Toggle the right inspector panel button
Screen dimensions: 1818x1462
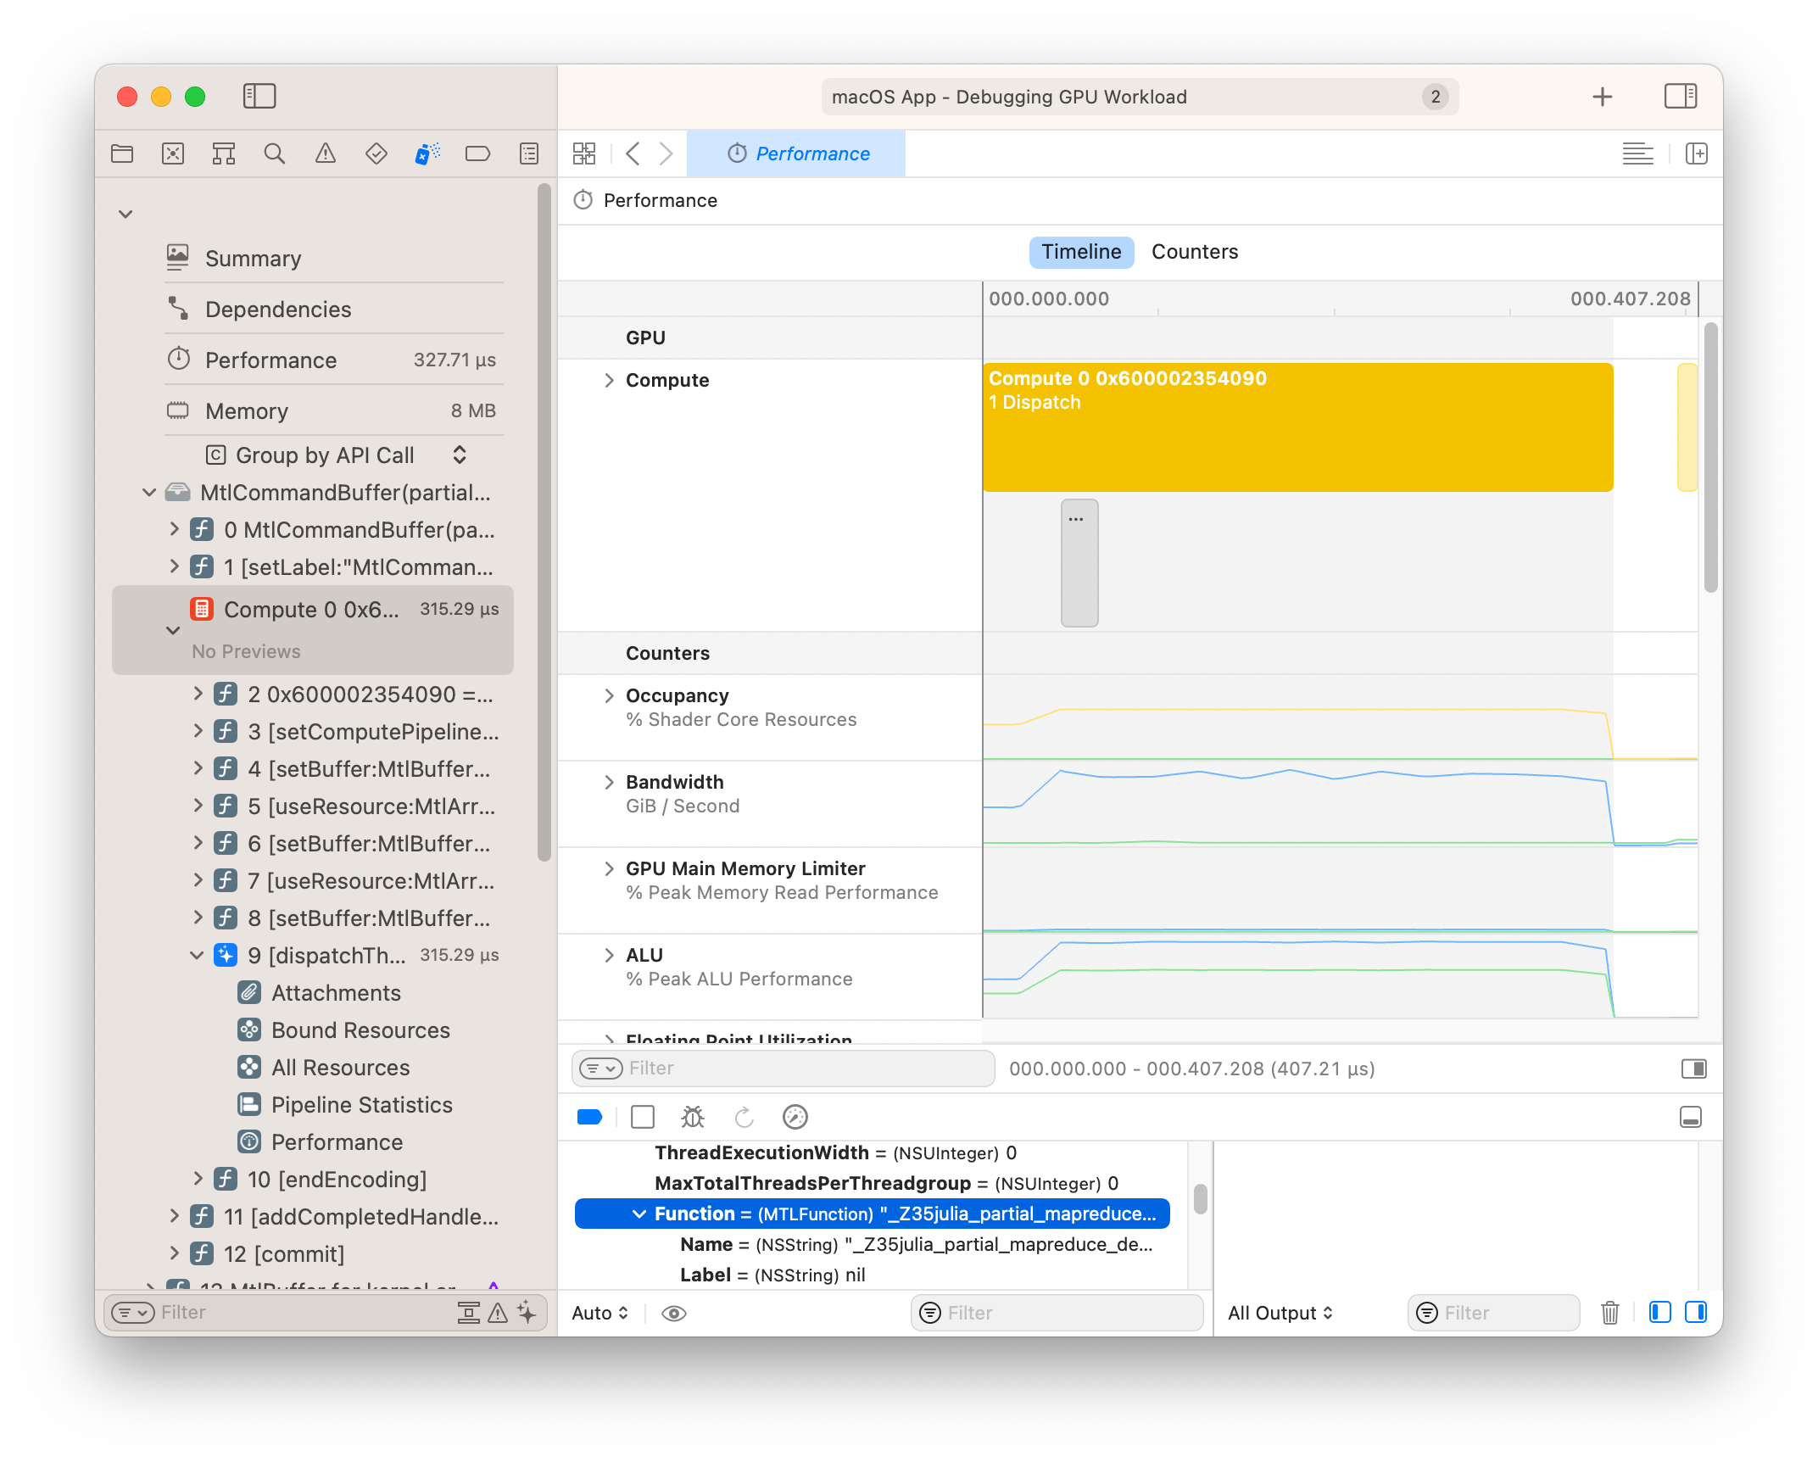(1681, 96)
